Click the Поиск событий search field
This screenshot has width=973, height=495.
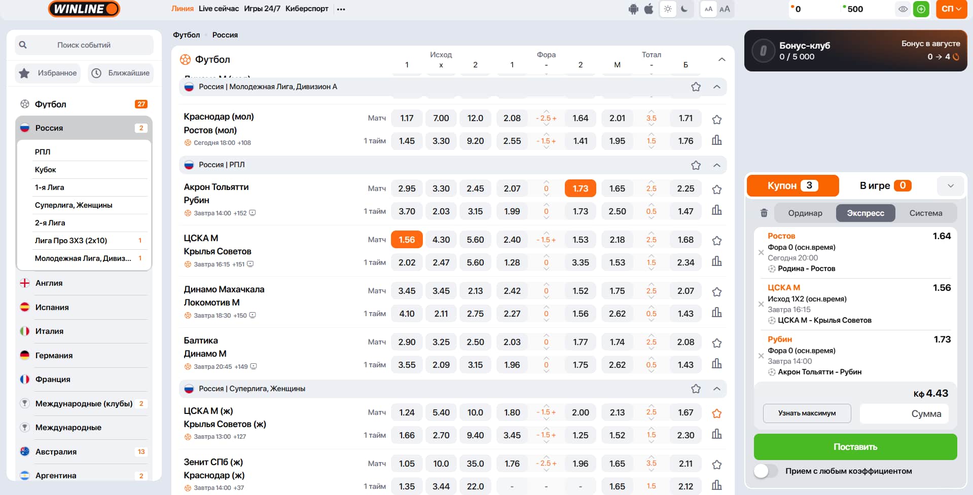[x=84, y=45]
